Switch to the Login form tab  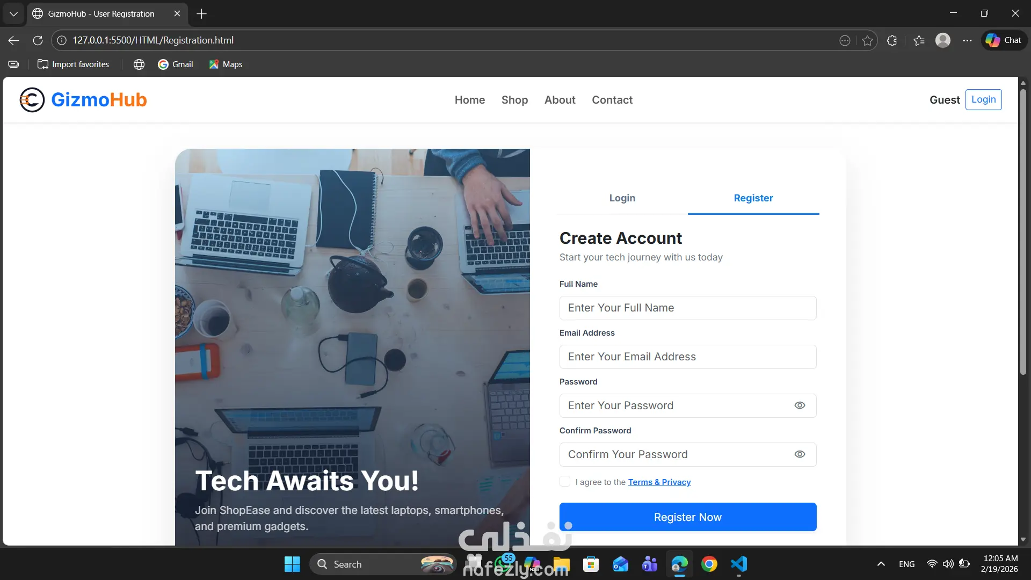[x=622, y=198]
